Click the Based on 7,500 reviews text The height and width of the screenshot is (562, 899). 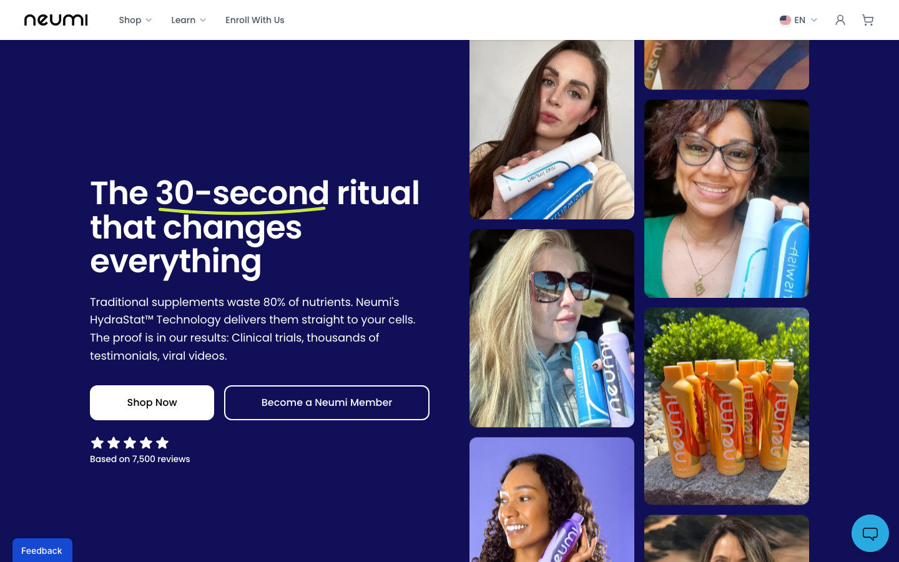point(140,459)
